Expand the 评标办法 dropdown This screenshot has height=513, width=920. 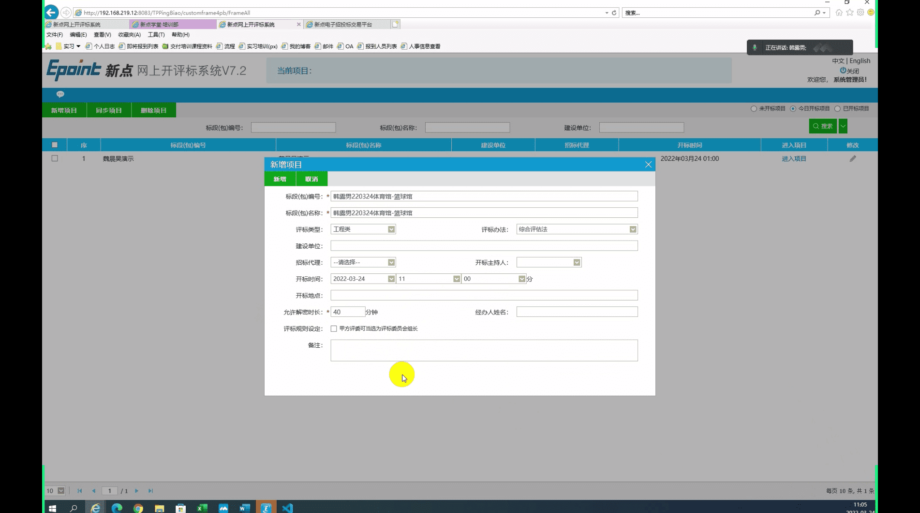click(633, 229)
